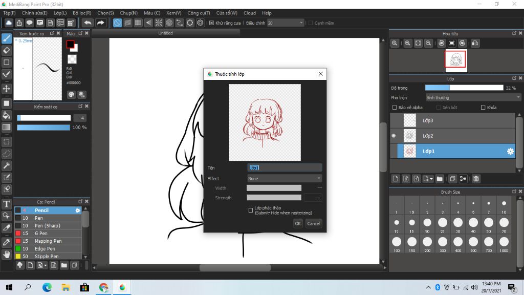The image size is (524, 295).
Task: Open File Explorer from the taskbar
Action: coord(66,287)
